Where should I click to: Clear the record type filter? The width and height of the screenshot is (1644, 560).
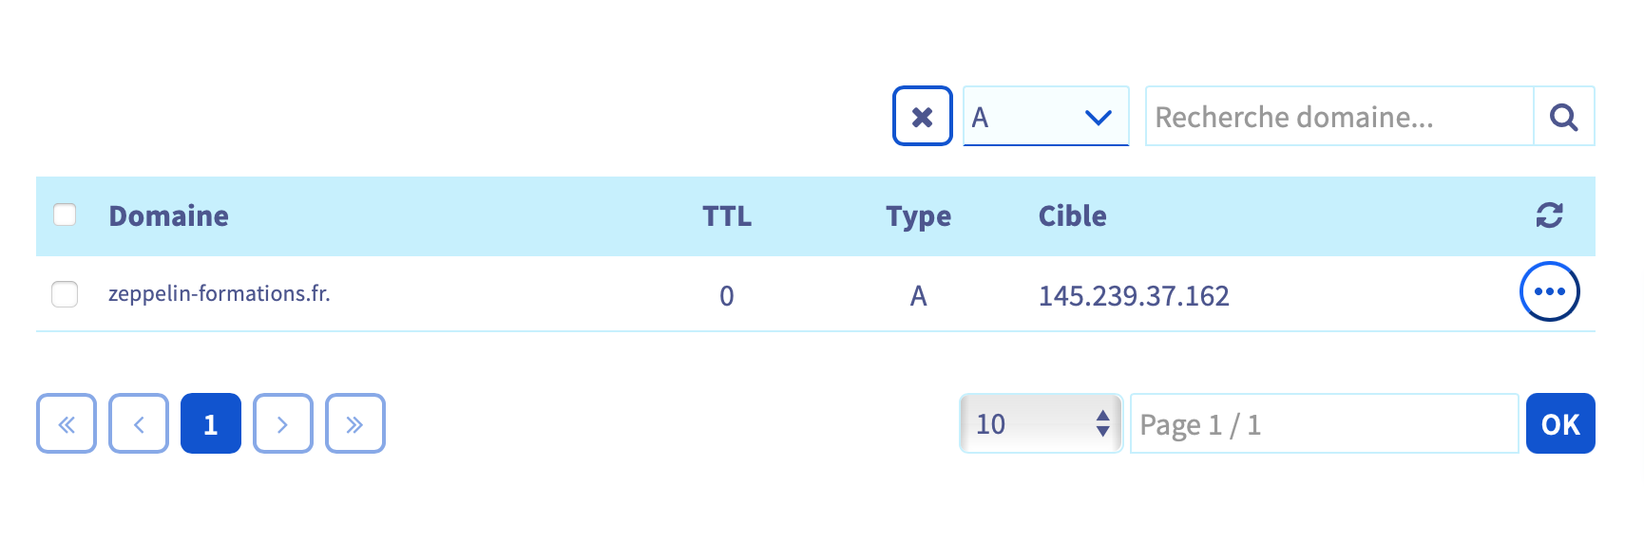922,117
